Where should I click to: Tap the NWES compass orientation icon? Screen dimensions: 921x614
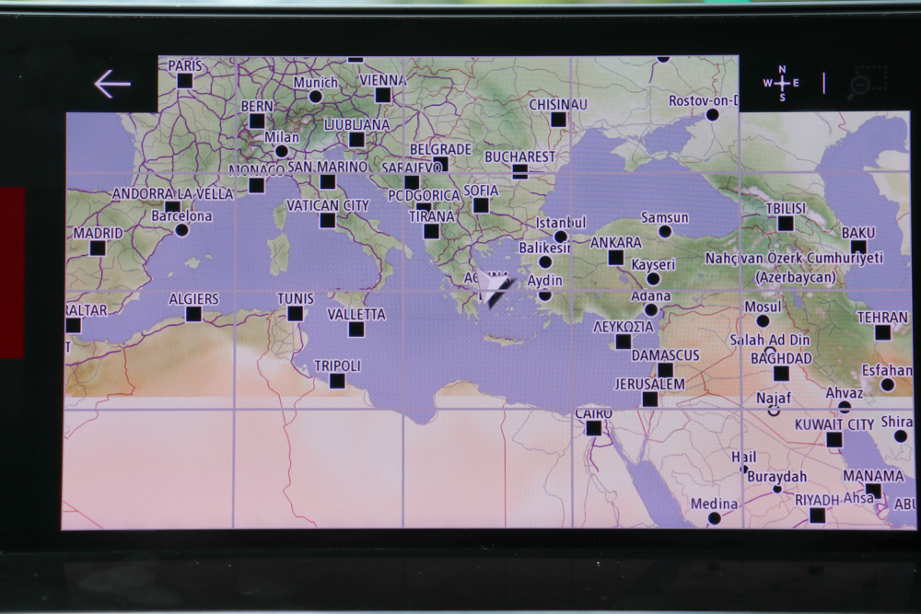point(781,84)
